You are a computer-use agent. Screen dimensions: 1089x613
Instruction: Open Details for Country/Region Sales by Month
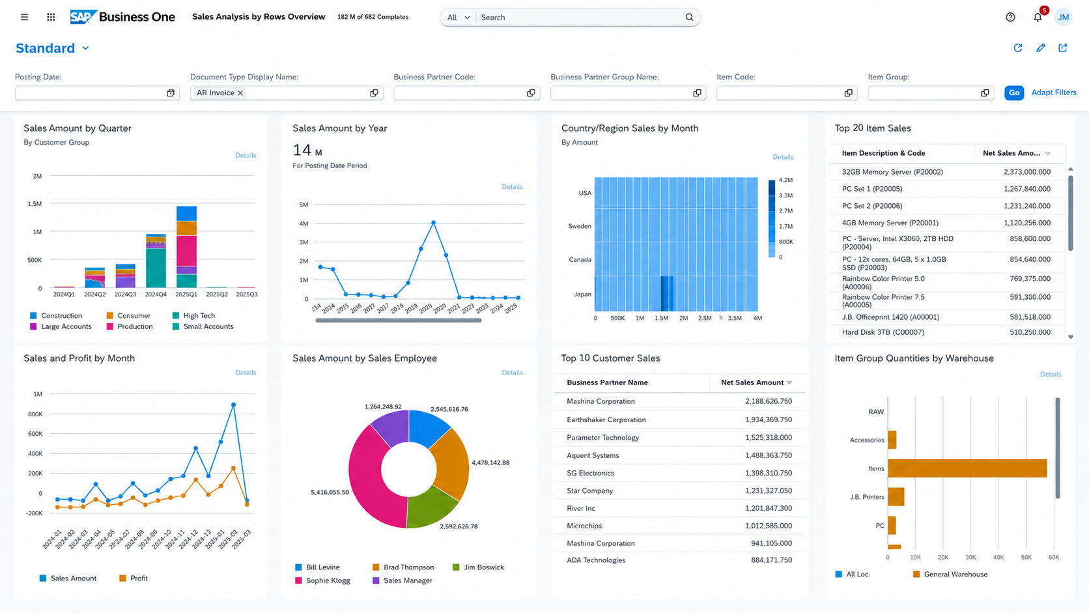tap(783, 157)
